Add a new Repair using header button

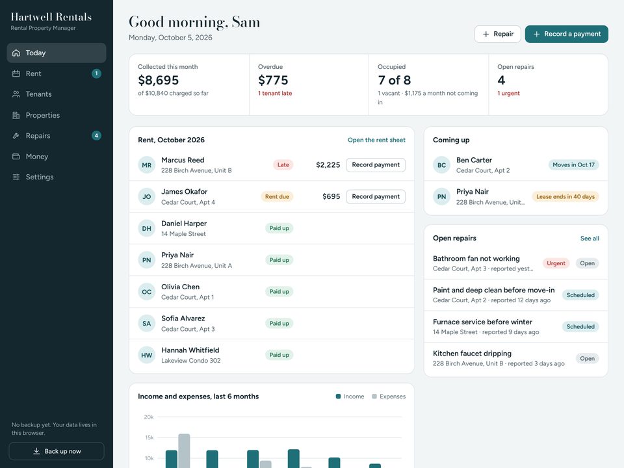point(497,34)
